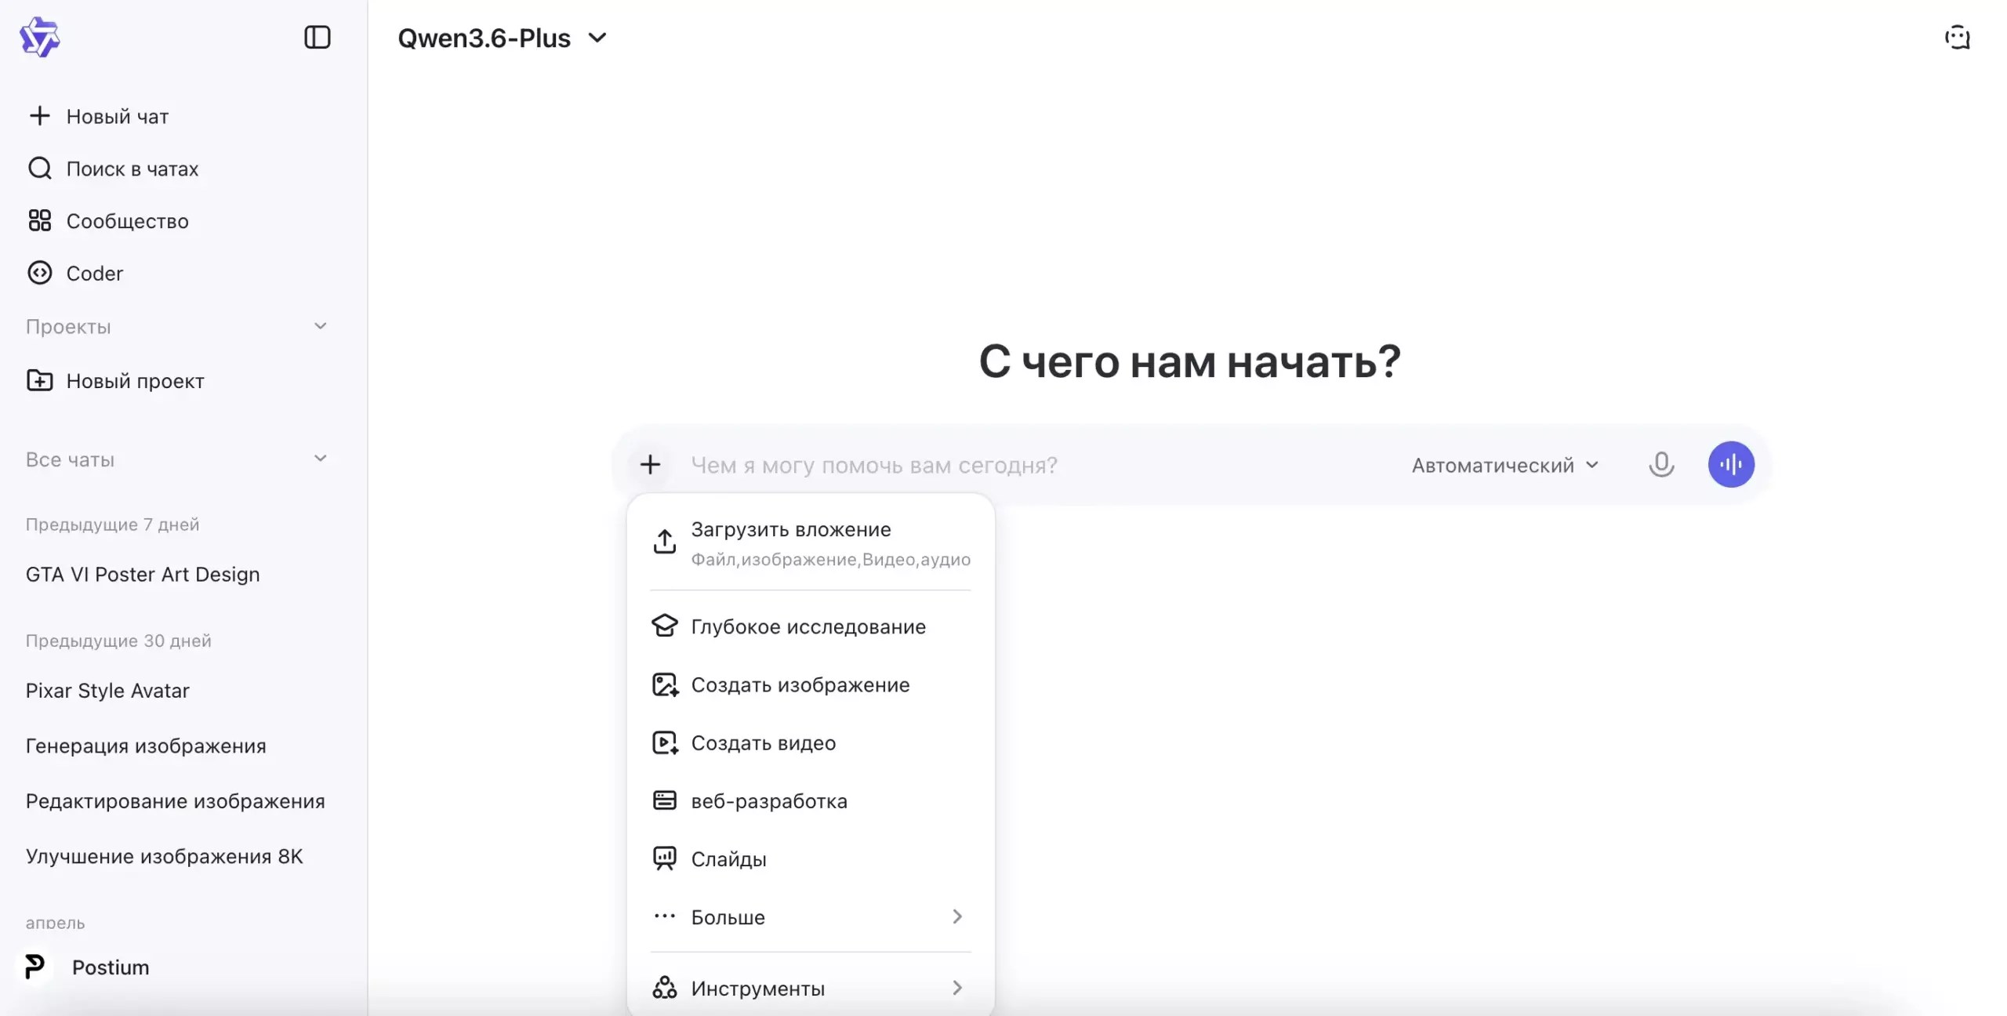Open the temporary chat icon top right

click(1958, 38)
